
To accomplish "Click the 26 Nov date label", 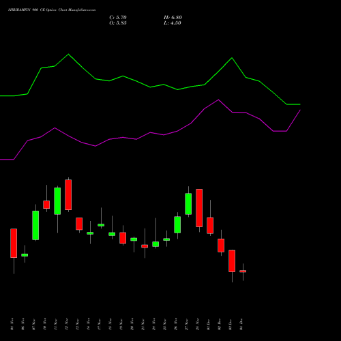I will (x=176, y=324).
